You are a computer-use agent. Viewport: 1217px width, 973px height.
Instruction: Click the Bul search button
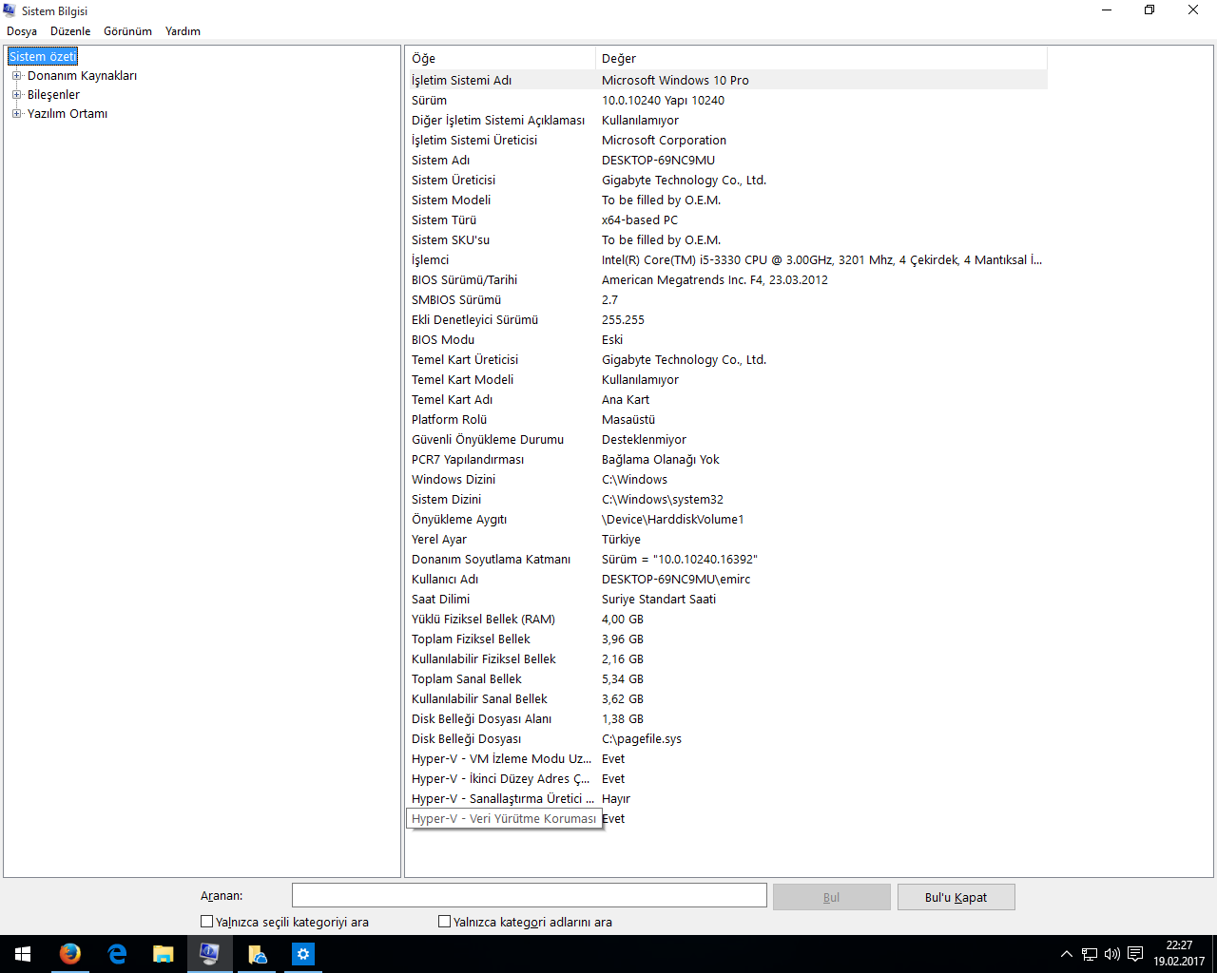[831, 897]
